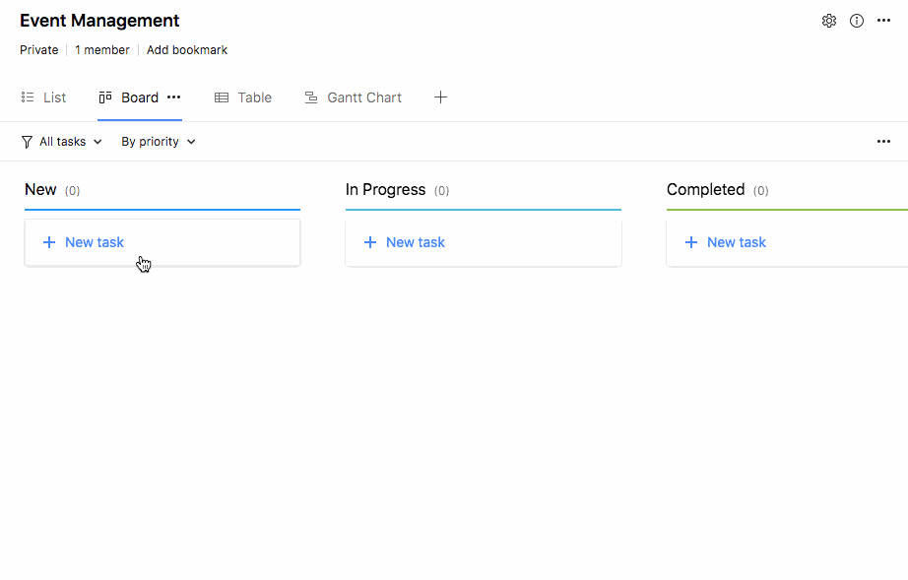This screenshot has height=580, width=908.
Task: Click the 1 member link
Action: click(x=102, y=50)
